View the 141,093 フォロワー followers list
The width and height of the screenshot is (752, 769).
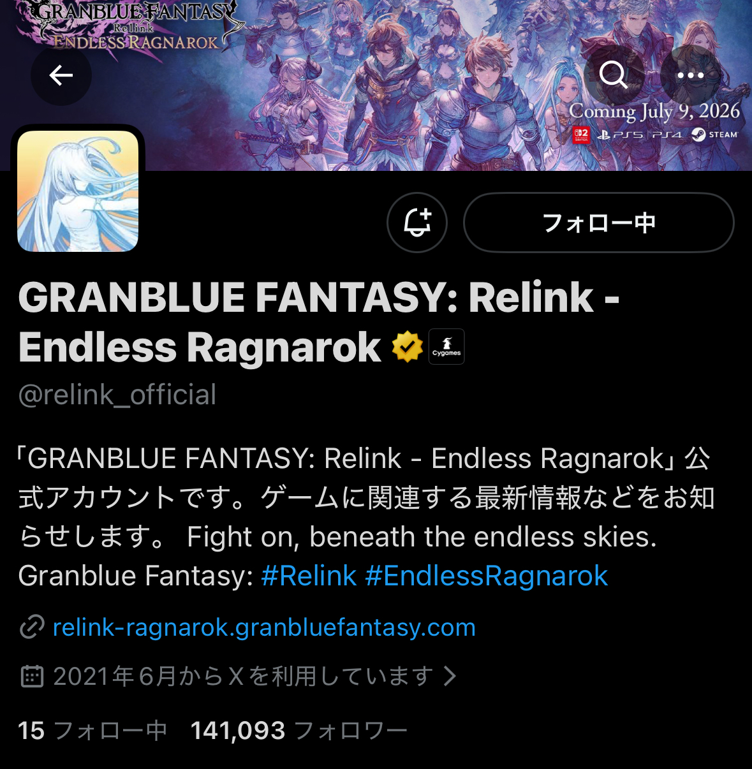pos(299,731)
